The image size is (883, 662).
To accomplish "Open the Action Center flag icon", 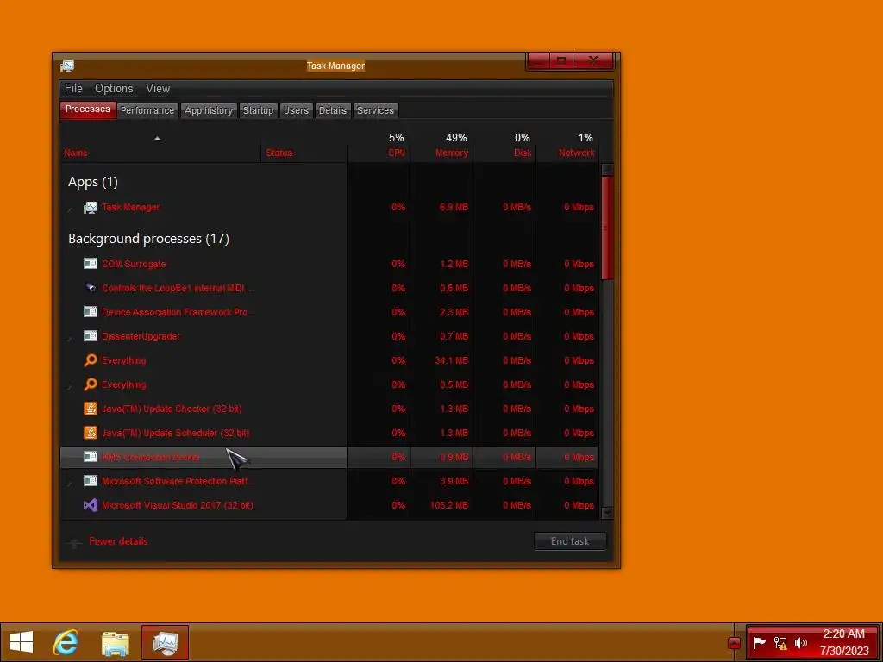I will click(760, 642).
